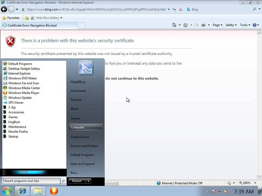
Task: Click the search magnifier icon in IE
Action: point(255,9)
